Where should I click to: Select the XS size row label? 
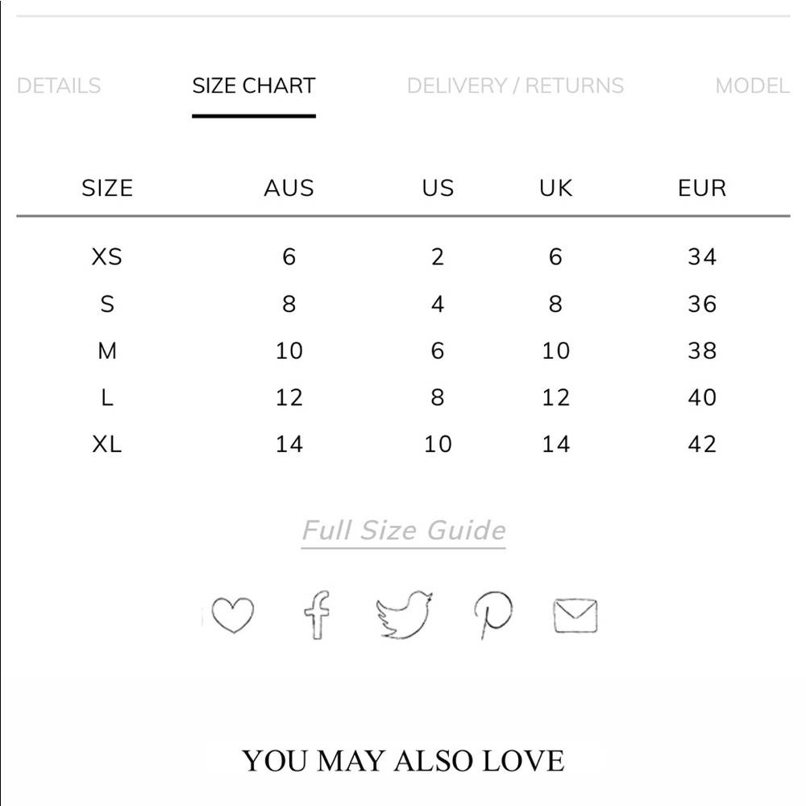[x=107, y=256]
